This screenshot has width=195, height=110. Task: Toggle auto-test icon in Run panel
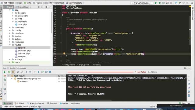tap(5, 80)
